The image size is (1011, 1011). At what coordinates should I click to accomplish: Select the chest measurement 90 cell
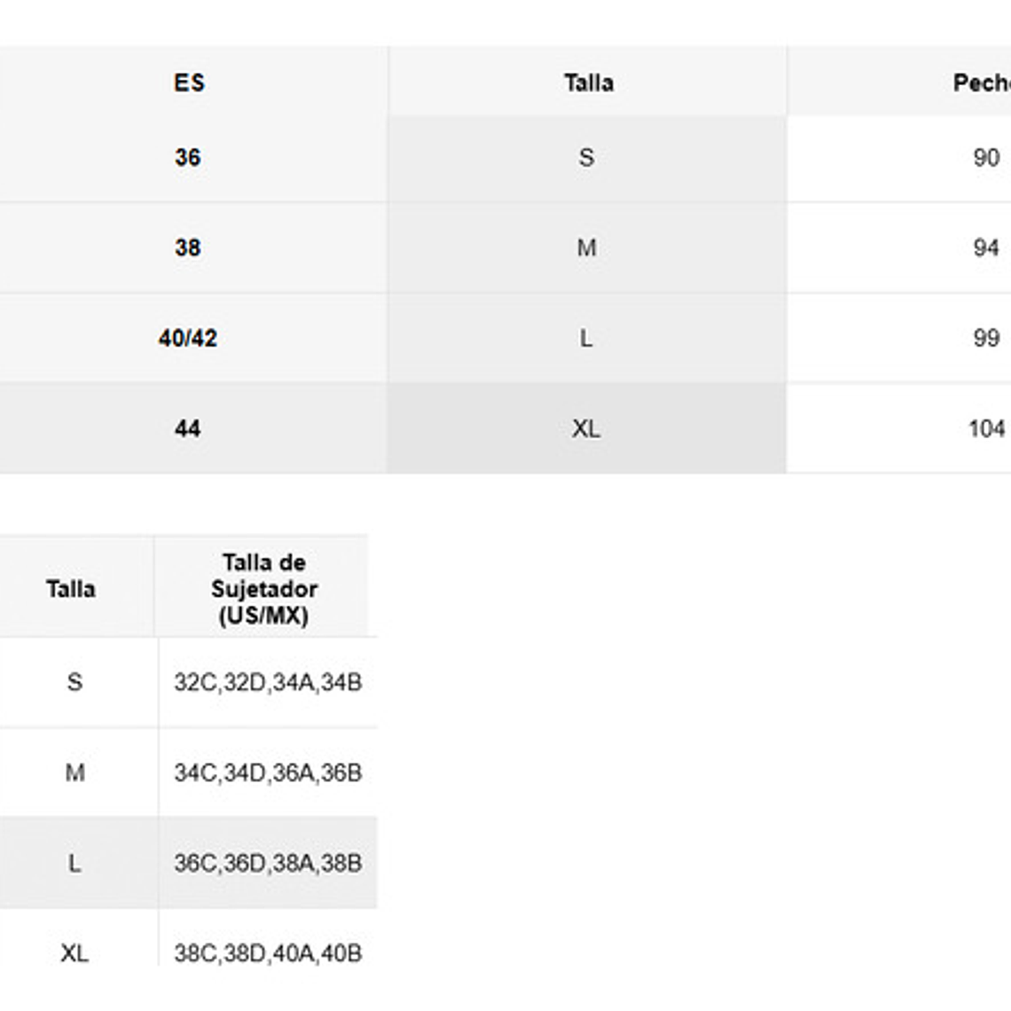[985, 158]
